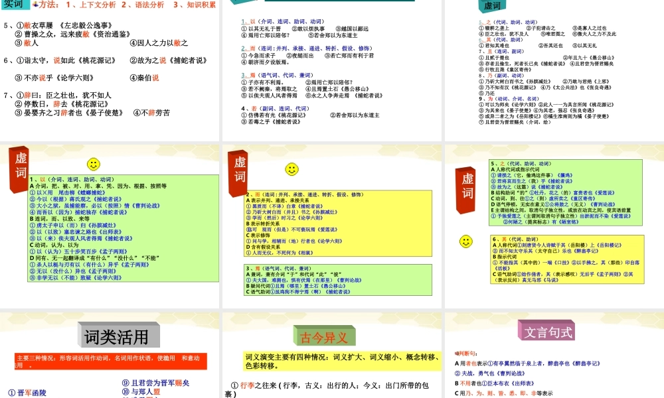Click the line "③不亦说乎《论学六则》"
Viewport: 664px width, 398px height.
(54, 78)
